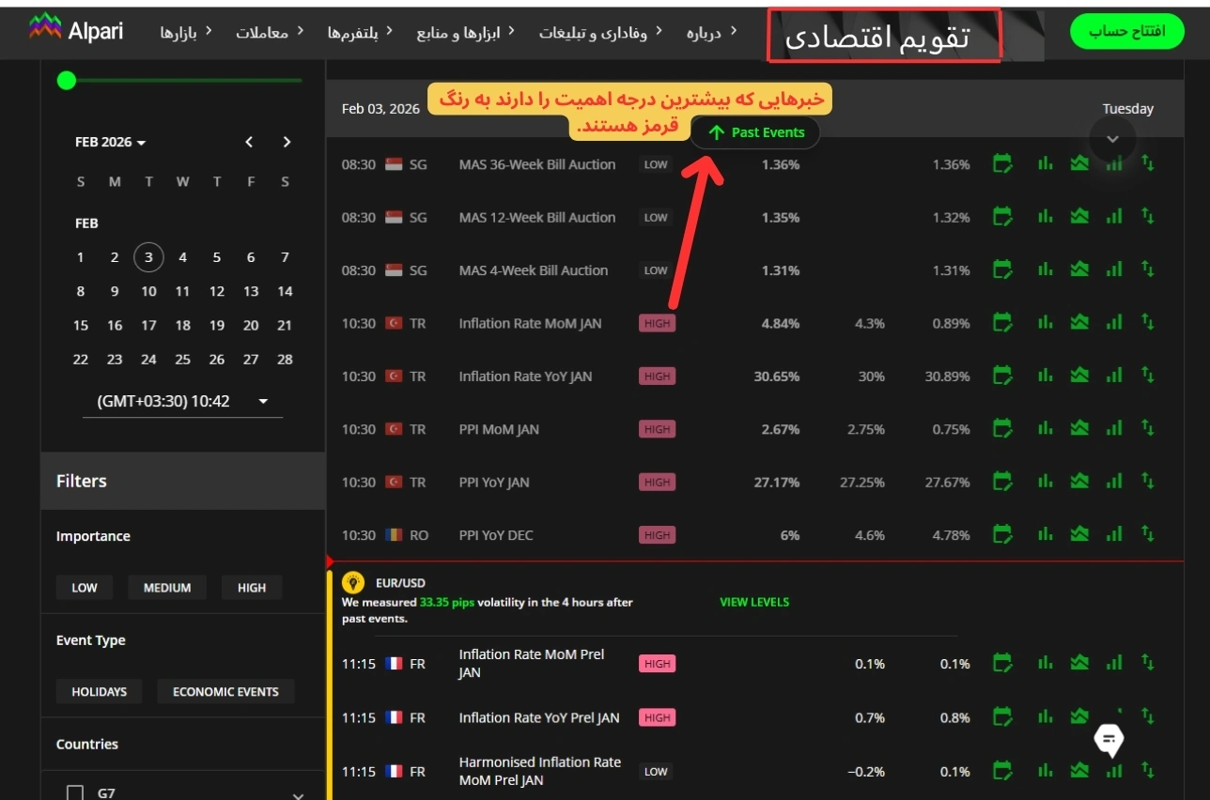Click signal bars icon for MAS 12-Week Bill Auction
Viewport: 1210px width, 800px height.
click(x=1114, y=217)
